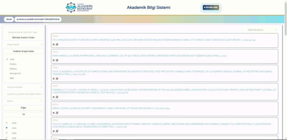This screenshot has height=140, width=287.
Task: Select the 2020 year radio button
Action: [x=7, y=133]
